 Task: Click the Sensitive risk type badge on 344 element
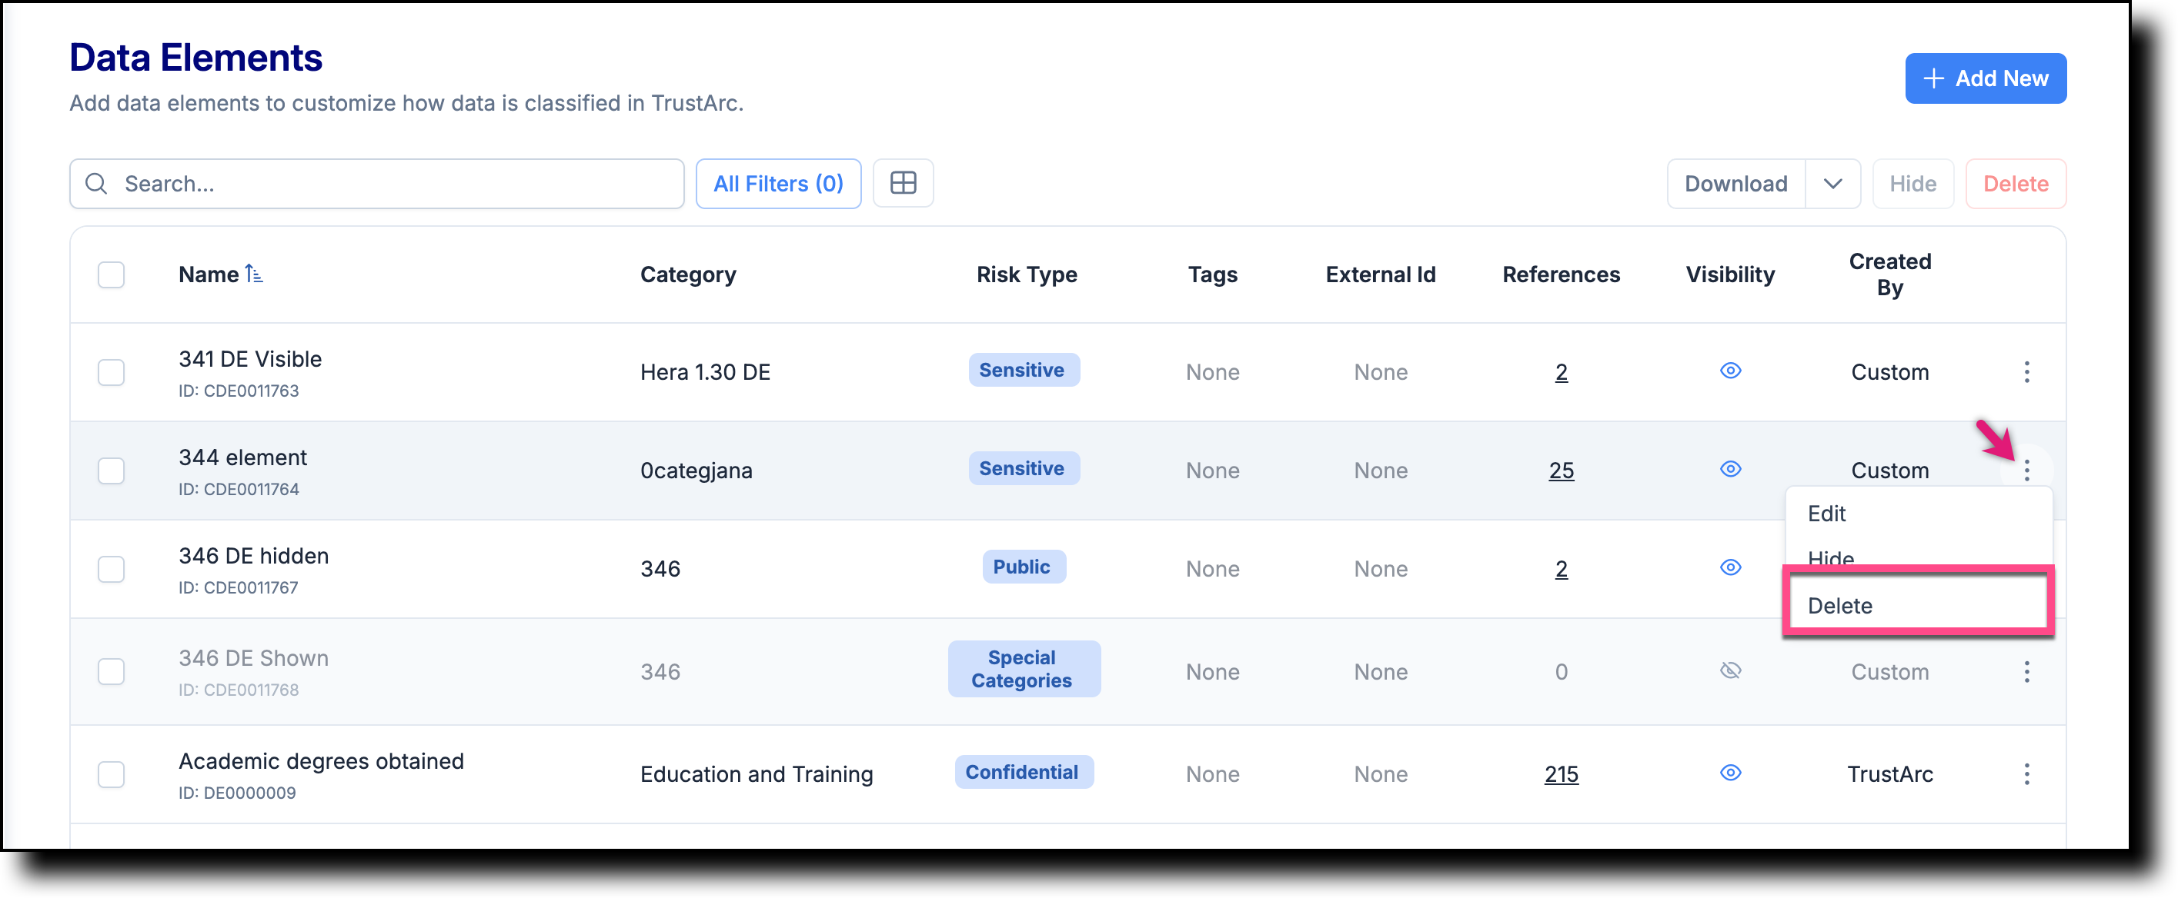(x=1023, y=468)
